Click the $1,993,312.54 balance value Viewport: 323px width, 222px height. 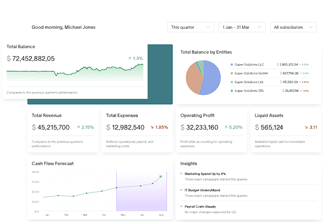pyautogui.click(x=287, y=65)
